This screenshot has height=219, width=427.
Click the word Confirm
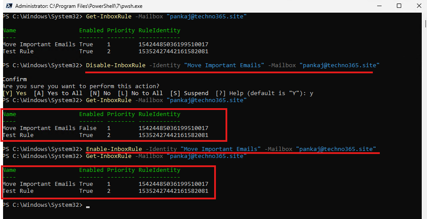(x=15, y=79)
